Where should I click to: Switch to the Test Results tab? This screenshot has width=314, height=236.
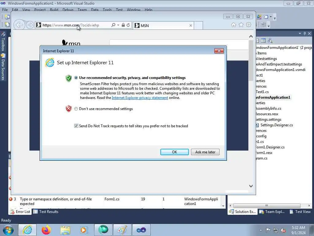[46, 211]
